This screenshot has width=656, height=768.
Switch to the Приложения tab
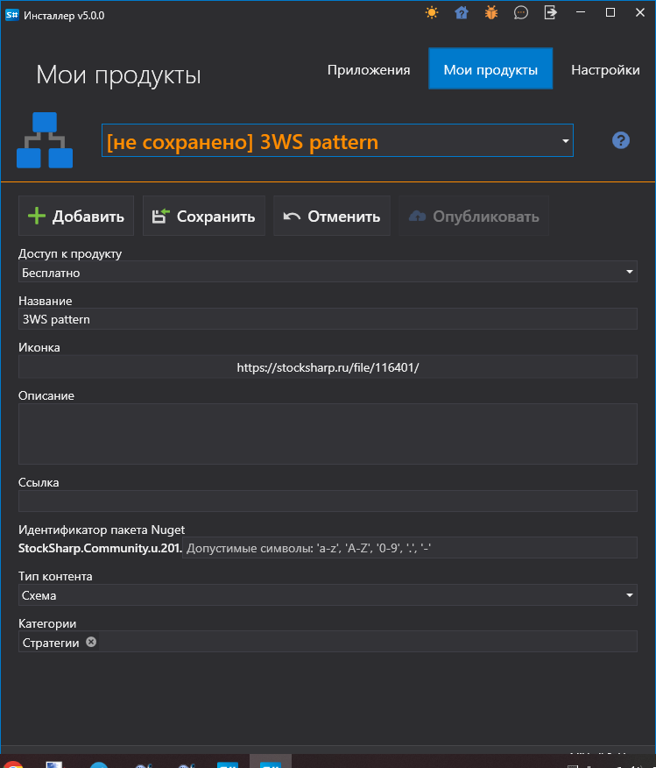point(369,69)
